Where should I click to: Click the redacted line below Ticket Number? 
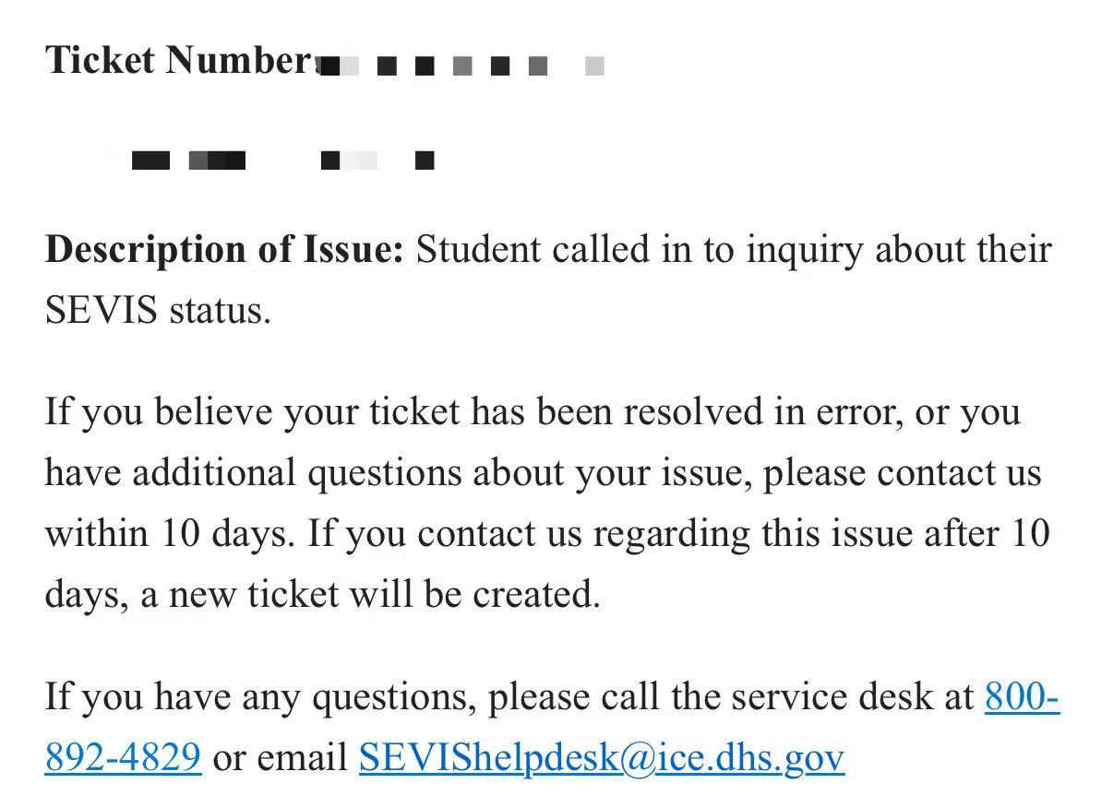click(281, 161)
